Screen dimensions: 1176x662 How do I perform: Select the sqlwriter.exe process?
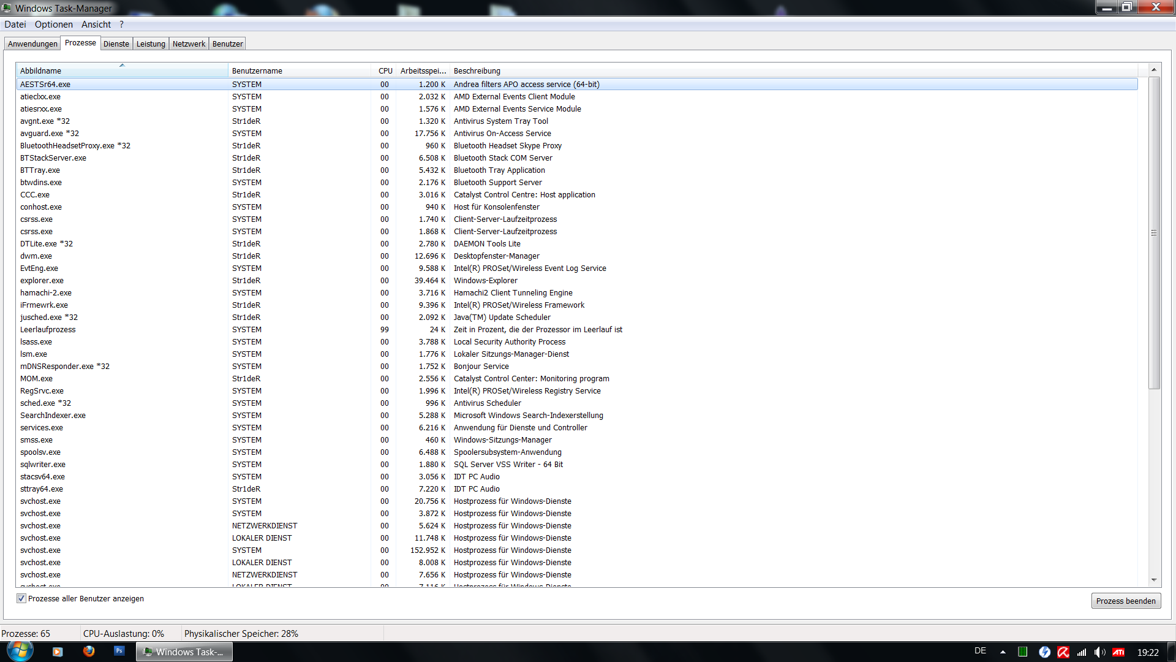(x=577, y=465)
